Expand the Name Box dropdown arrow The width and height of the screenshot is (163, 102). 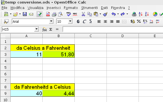tap(36, 29)
